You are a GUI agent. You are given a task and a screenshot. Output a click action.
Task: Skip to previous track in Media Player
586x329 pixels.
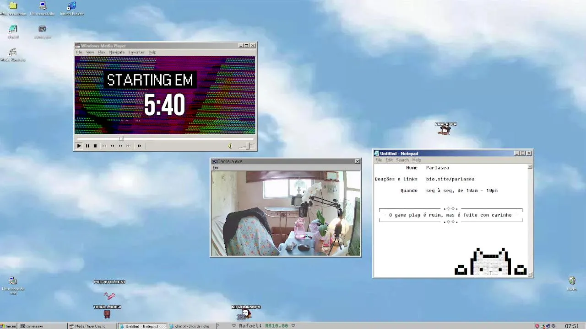tap(104, 146)
